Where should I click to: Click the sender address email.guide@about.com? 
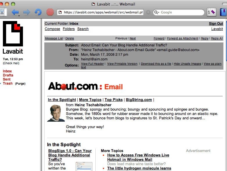[x=178, y=50]
